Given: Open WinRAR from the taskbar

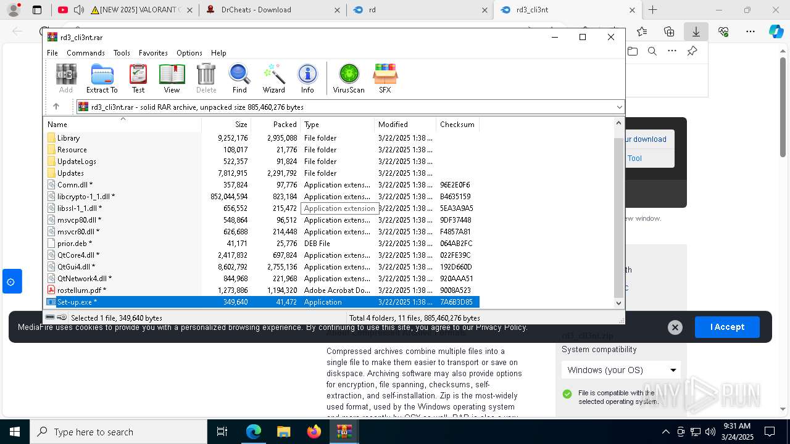Looking at the screenshot, I should [344, 432].
